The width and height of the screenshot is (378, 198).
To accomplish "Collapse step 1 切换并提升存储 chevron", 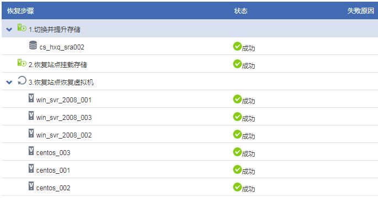I will [x=9, y=30].
